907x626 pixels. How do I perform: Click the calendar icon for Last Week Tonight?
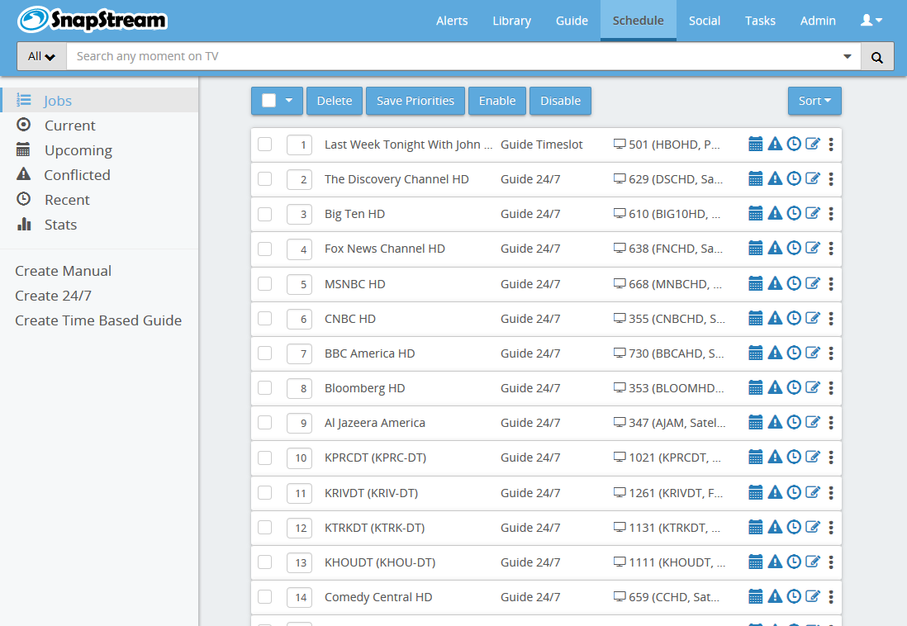[x=755, y=145]
